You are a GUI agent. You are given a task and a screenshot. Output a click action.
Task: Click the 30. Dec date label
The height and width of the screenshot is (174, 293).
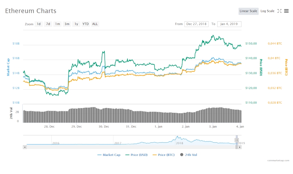click(x=104, y=126)
